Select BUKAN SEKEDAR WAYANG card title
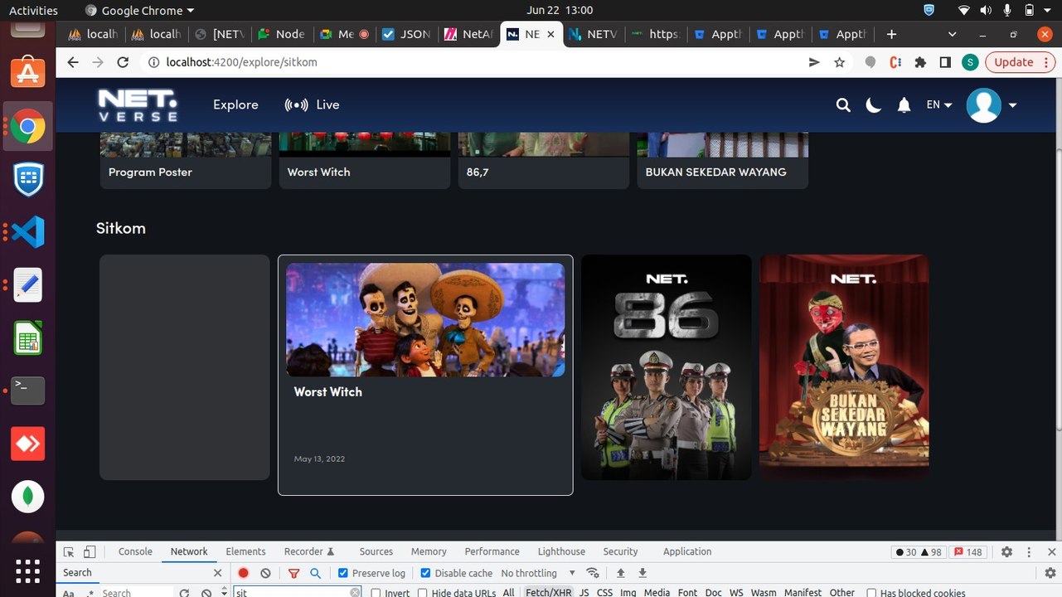1062x597 pixels. click(x=715, y=172)
